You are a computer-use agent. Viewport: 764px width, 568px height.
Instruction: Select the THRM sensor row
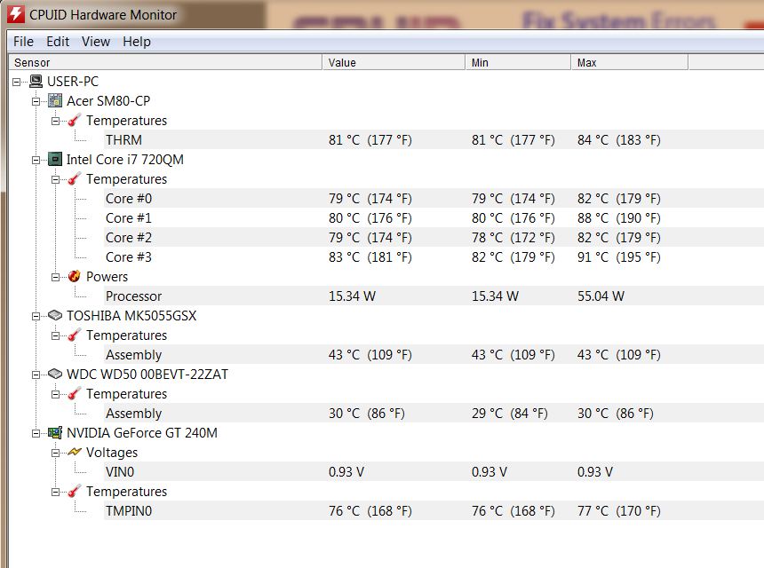click(x=434, y=139)
